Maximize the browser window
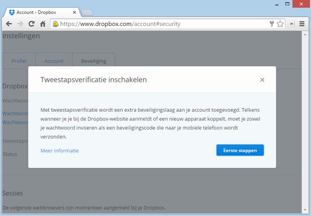Viewport: 311px width, 216px height. click(287, 4)
